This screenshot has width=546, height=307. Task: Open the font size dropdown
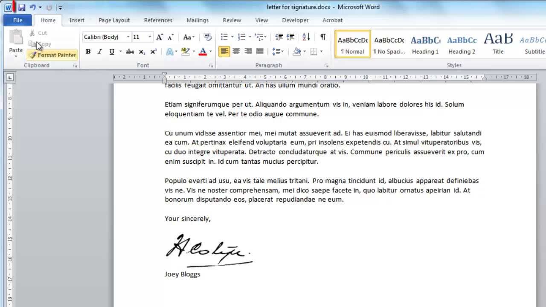(x=149, y=37)
